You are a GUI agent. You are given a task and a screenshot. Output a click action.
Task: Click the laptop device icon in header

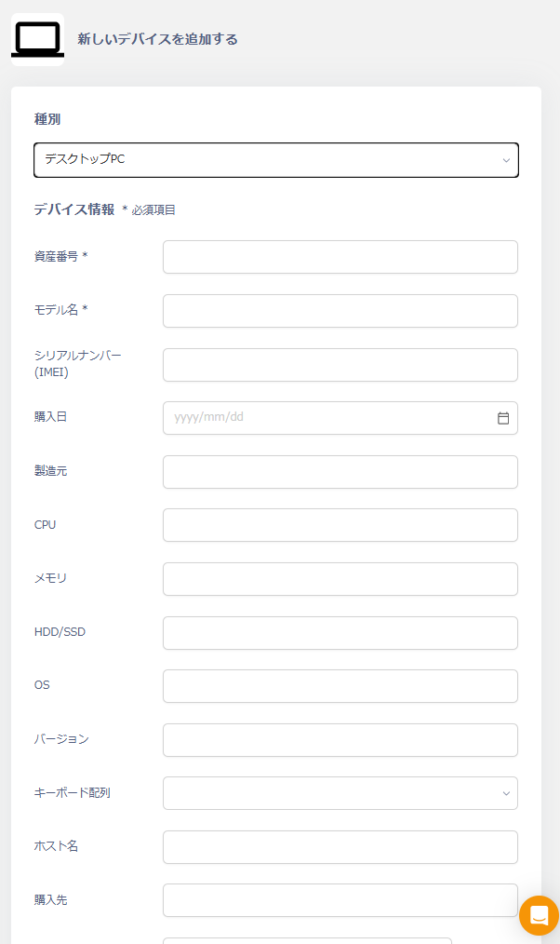(37, 39)
